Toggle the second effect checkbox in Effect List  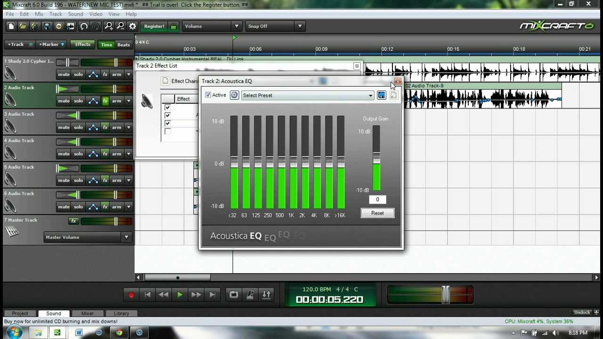[x=167, y=115]
